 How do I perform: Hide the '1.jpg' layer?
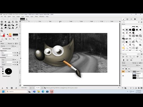click(123, 76)
